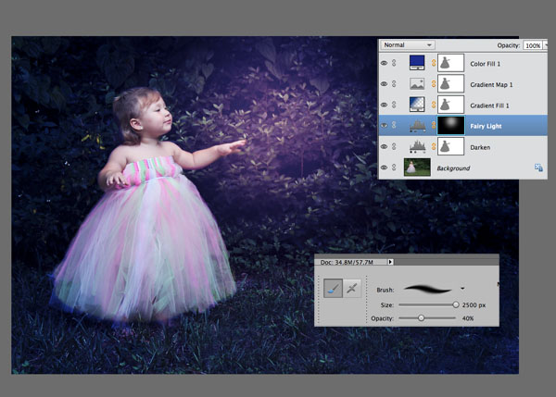
Task: Select the Color Fill 1 blue fill thumbnail
Action: pos(417,63)
